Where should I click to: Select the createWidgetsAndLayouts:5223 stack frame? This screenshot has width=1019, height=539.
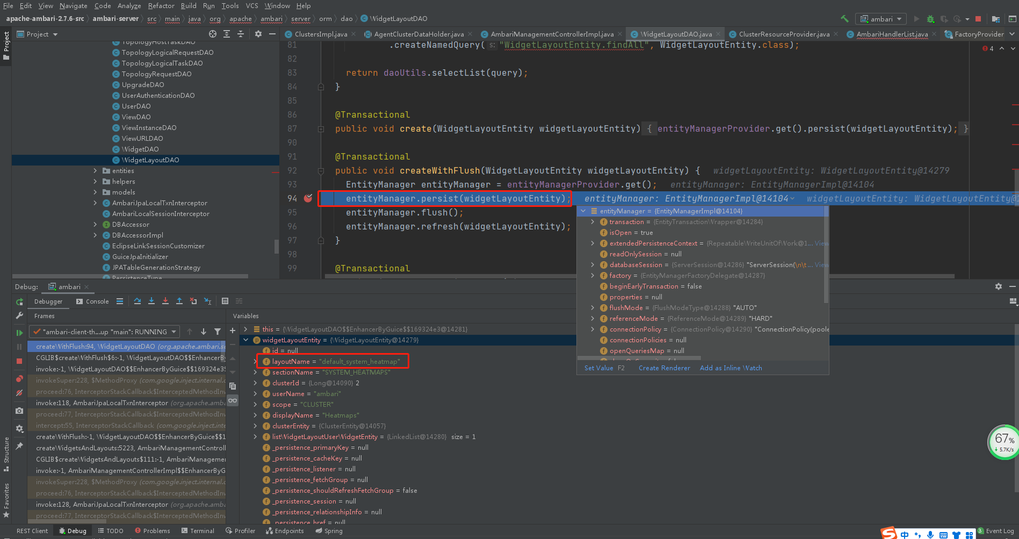pyautogui.click(x=127, y=448)
